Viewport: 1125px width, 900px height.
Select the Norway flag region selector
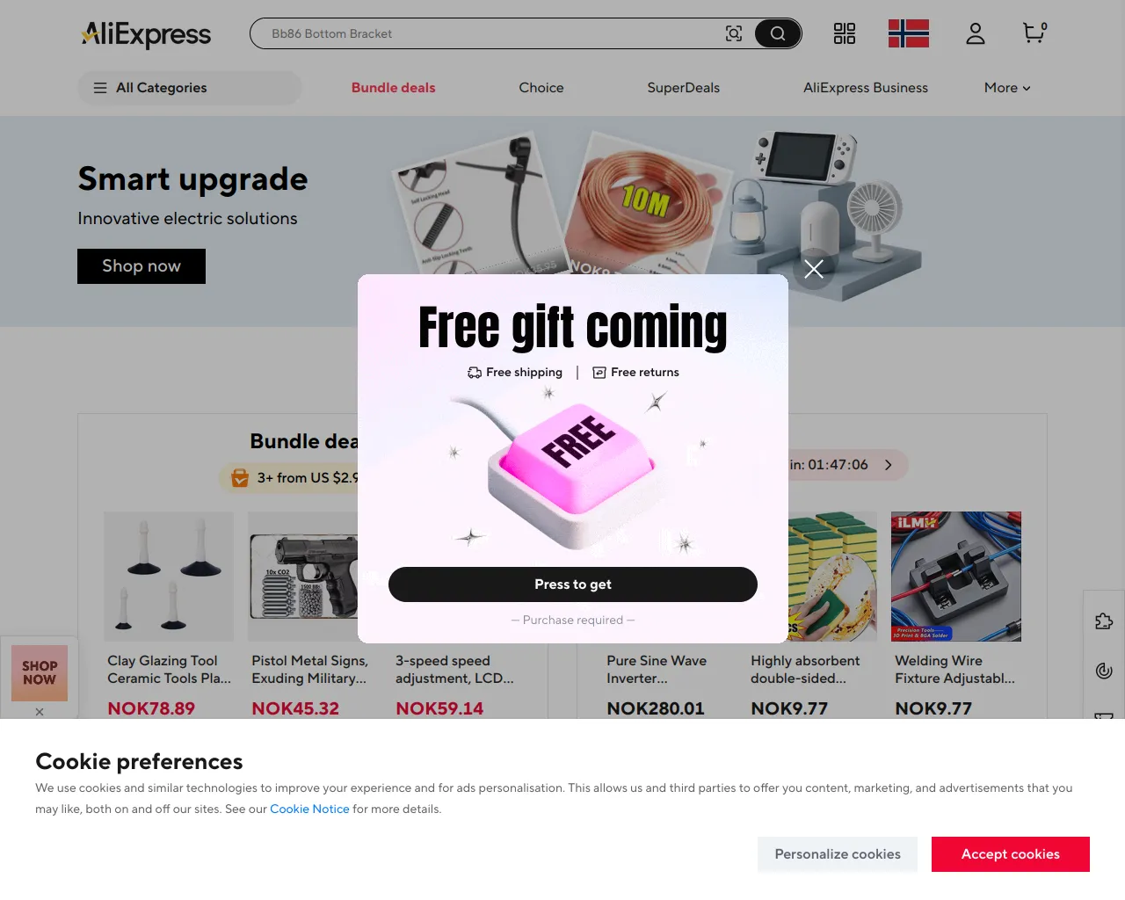(909, 33)
